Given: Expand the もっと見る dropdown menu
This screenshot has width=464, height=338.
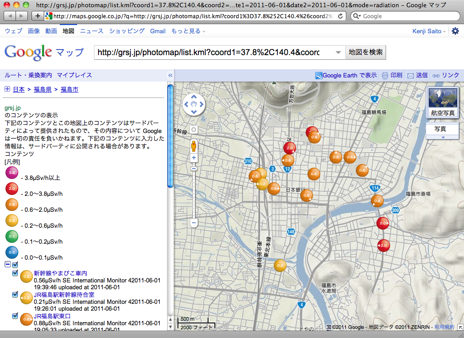Looking at the screenshot, I should [188, 31].
